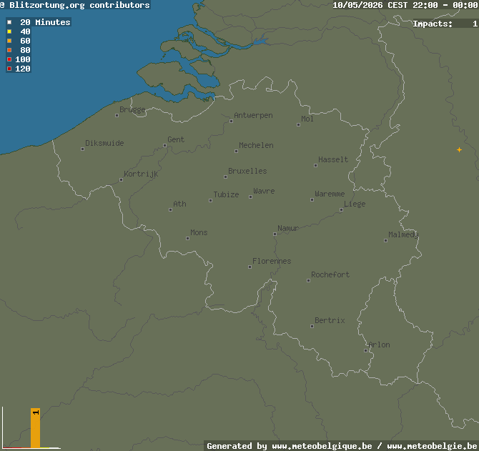Viewport: 479px width, 451px height.
Task: Click the white 20 Minutes legend swatch
Action: click(9, 22)
